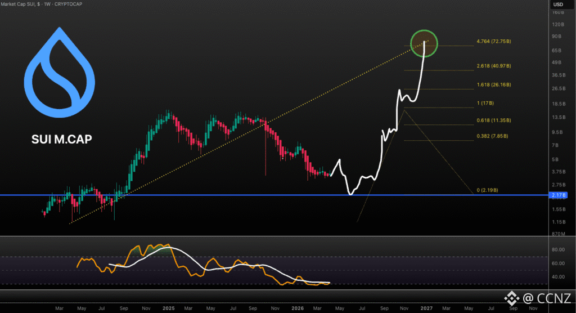The height and width of the screenshot is (313, 576).
Task: Click the 13.5B price axis label
Action: tap(559, 117)
